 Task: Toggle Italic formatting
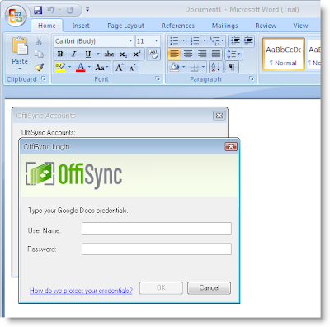point(73,54)
